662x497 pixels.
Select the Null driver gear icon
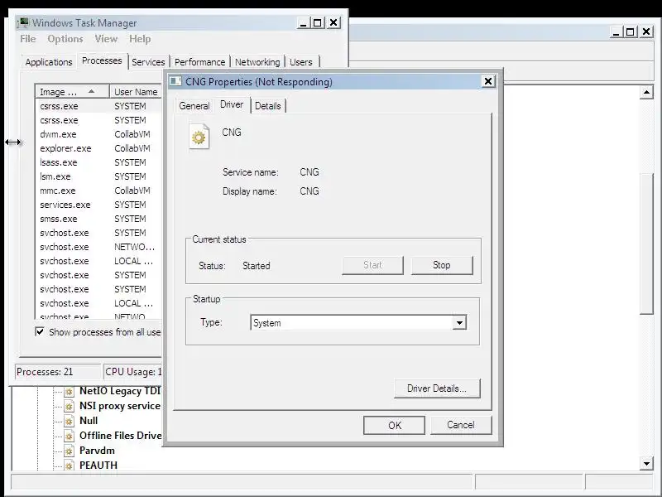point(69,421)
